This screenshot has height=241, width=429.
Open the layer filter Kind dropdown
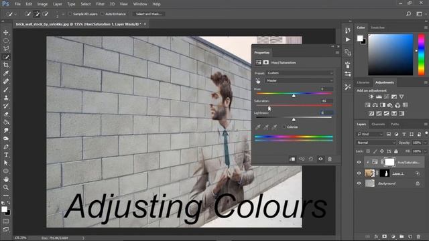click(369, 134)
